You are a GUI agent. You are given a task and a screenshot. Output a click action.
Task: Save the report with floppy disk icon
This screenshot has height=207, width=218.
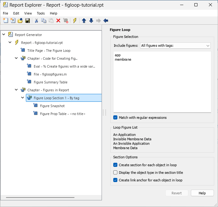[x=27, y=21]
